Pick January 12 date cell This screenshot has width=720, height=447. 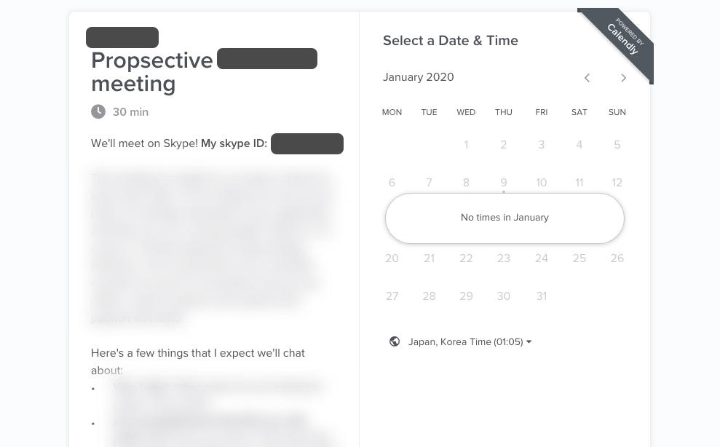point(617,183)
